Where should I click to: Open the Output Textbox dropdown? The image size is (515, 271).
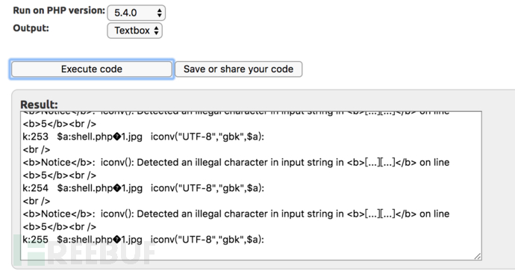pyautogui.click(x=134, y=31)
